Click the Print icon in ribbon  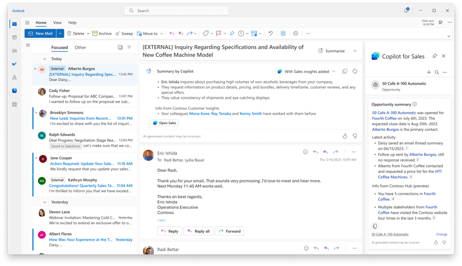pos(295,34)
